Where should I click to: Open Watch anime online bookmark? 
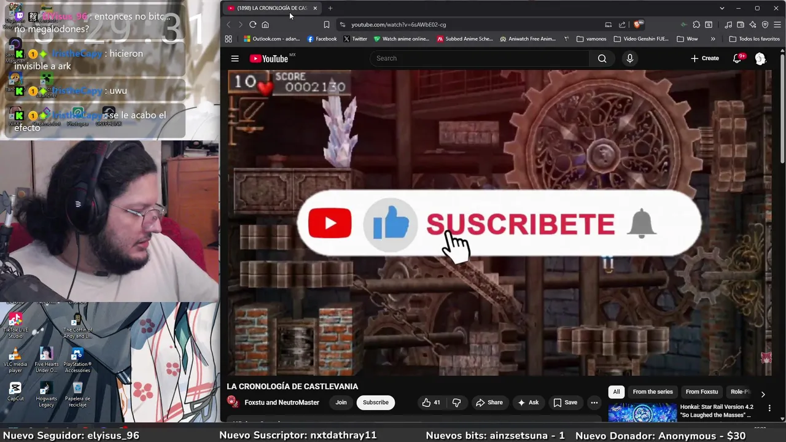(x=402, y=39)
